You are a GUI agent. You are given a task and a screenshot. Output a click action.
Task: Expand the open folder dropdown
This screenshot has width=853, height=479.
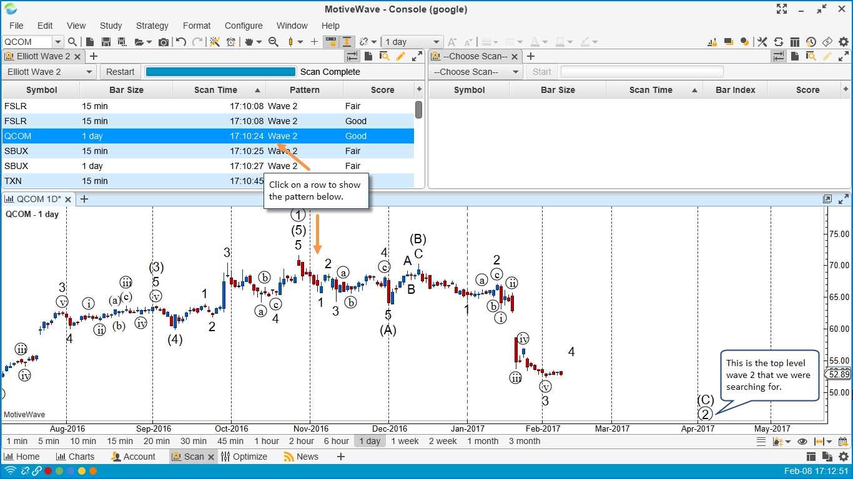pyautogui.click(x=148, y=42)
